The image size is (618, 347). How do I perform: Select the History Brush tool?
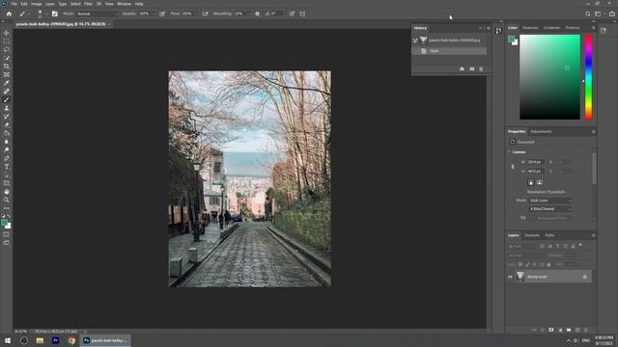coord(7,116)
